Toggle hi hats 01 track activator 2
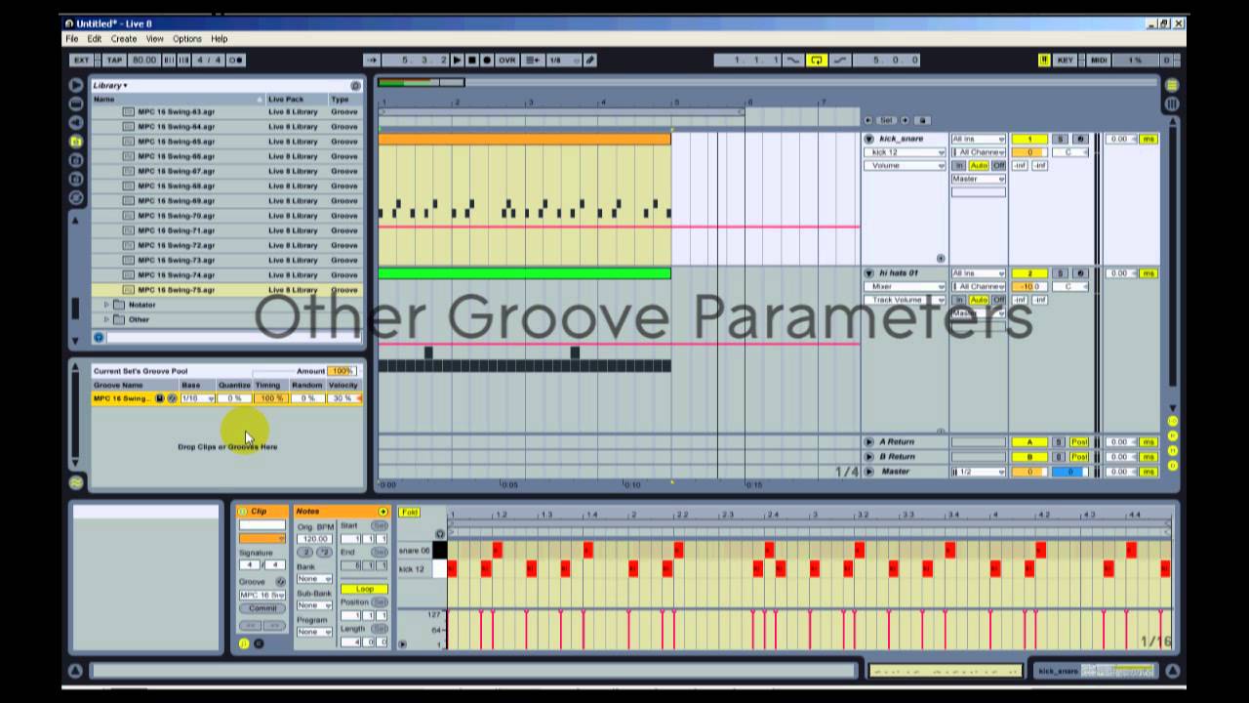This screenshot has height=703, width=1249. pos(1028,274)
